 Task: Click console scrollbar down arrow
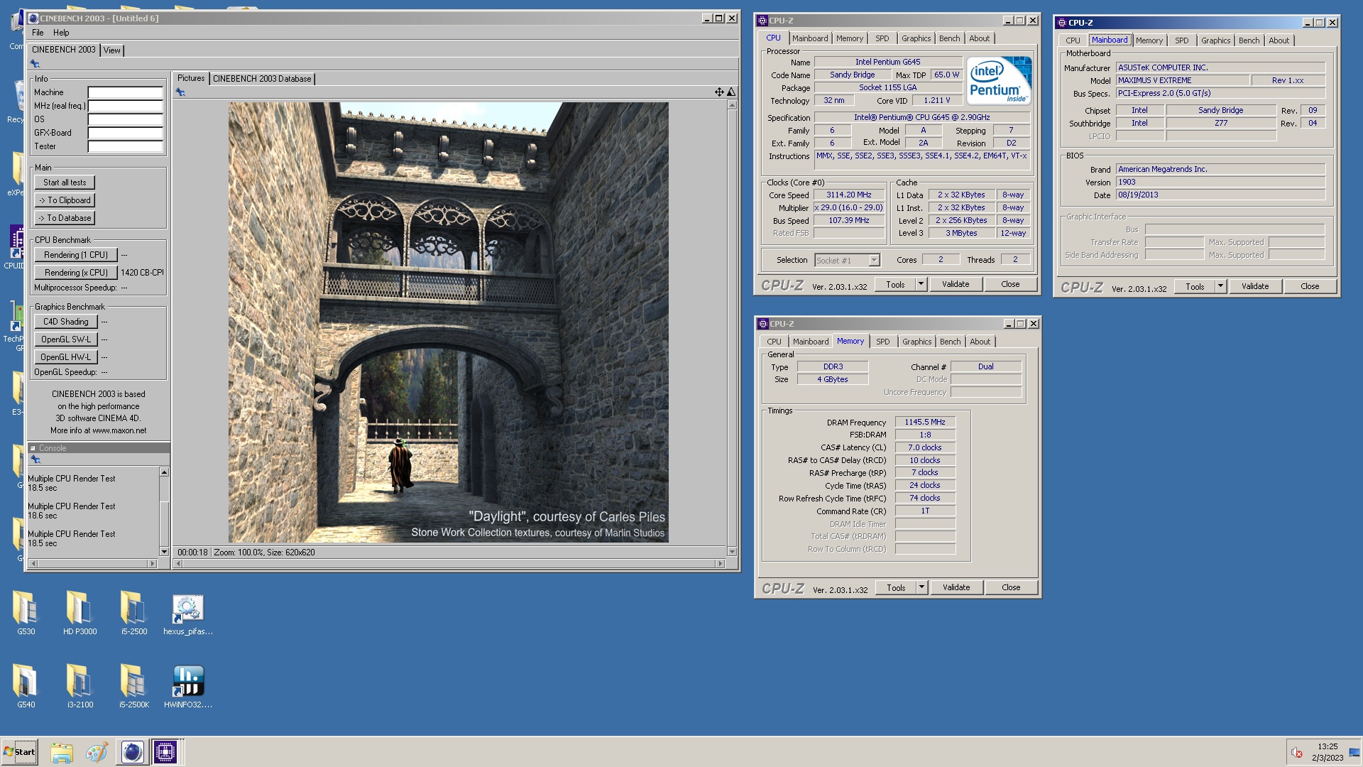tap(164, 552)
